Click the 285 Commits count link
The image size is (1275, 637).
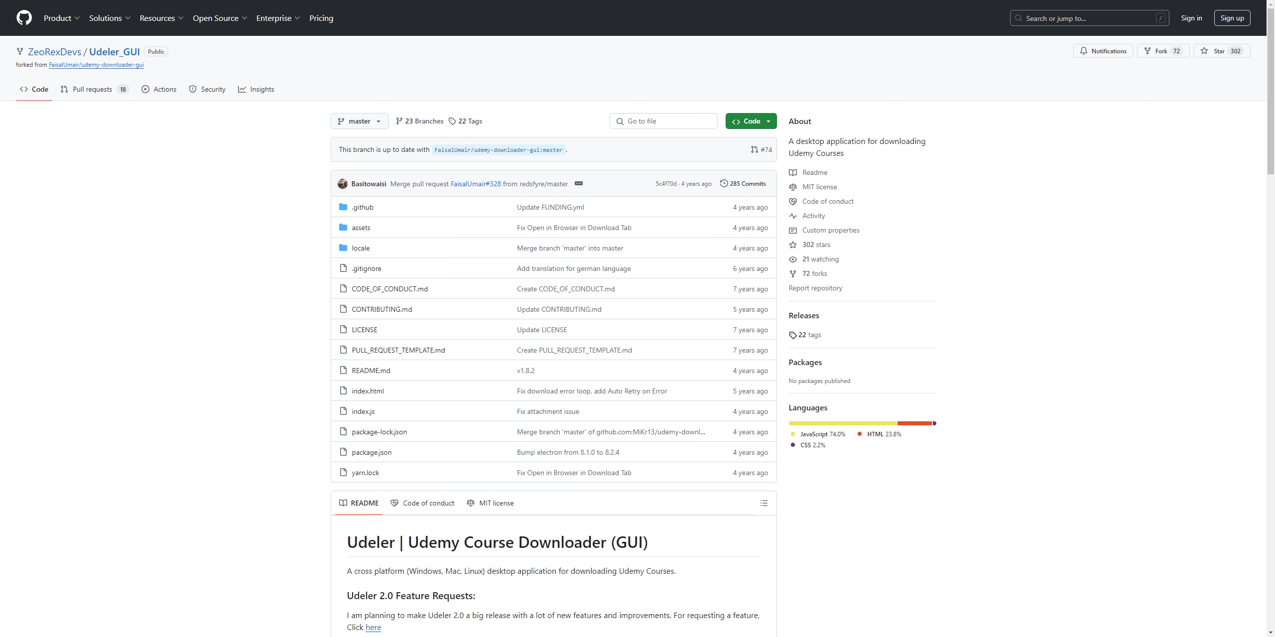click(743, 183)
